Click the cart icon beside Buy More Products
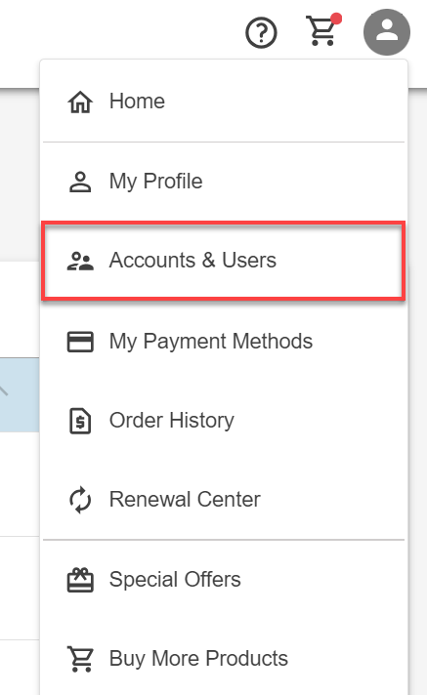This screenshot has width=427, height=695. coord(80,659)
